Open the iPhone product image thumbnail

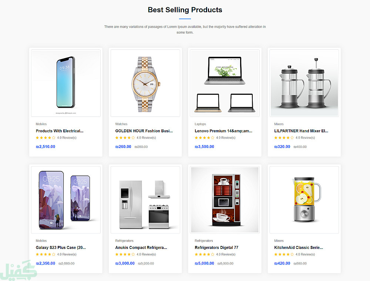point(65,83)
